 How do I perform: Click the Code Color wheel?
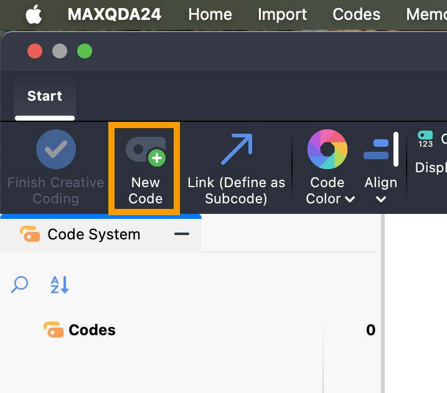pos(327,150)
